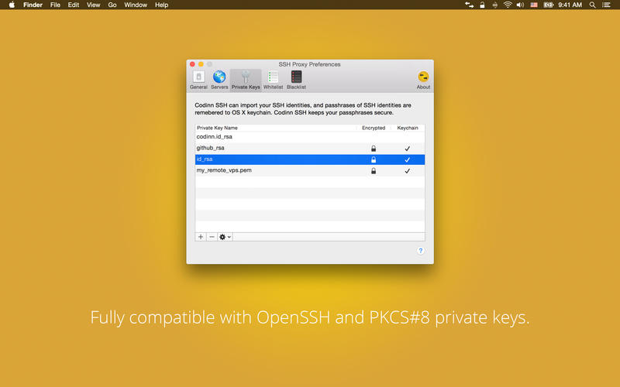Click the lock icon for github_rsa
Image resolution: width=620 pixels, height=387 pixels.
click(374, 148)
